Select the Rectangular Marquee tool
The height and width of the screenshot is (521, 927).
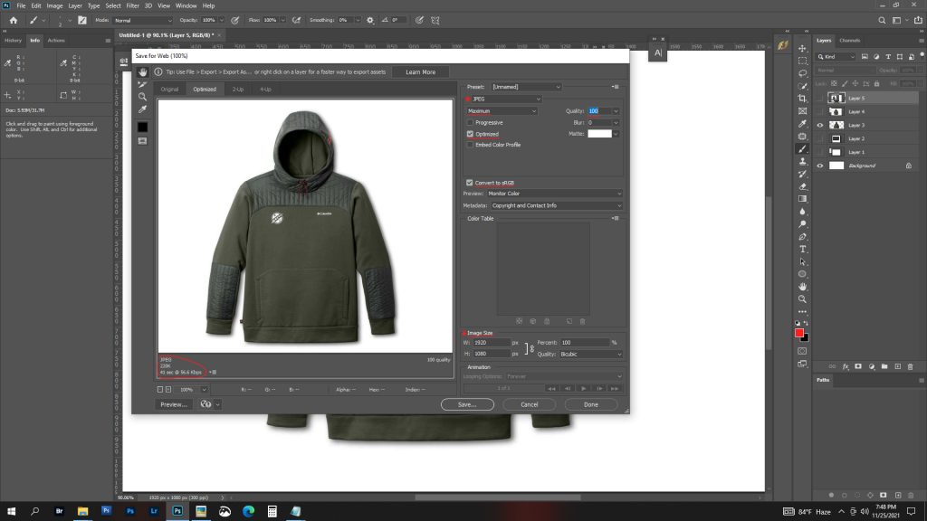tap(802, 61)
